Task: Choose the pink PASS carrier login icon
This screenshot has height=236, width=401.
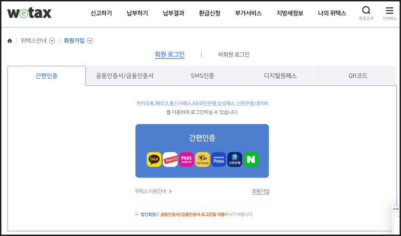Action: [186, 159]
